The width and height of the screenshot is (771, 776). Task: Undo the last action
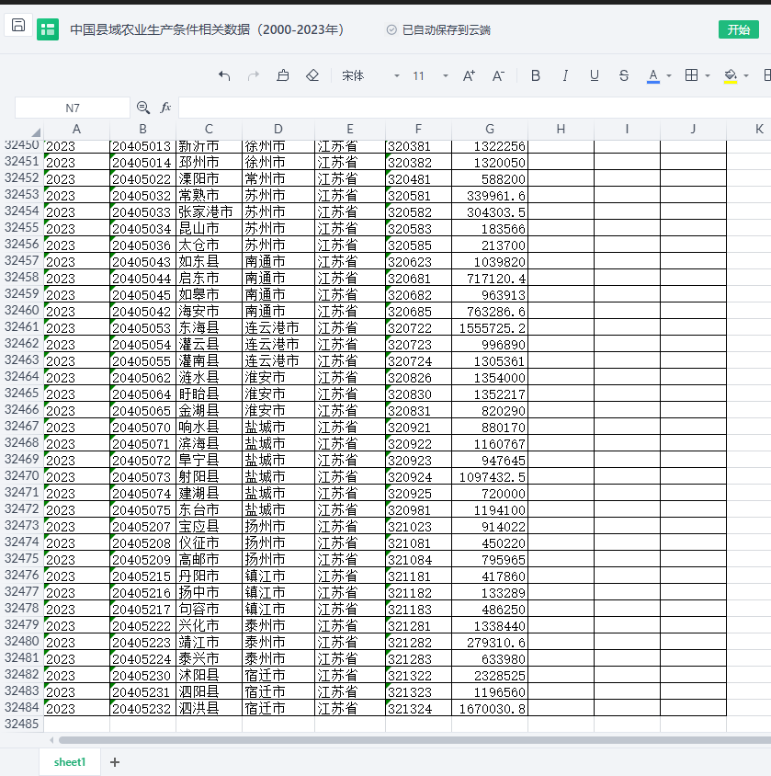224,75
